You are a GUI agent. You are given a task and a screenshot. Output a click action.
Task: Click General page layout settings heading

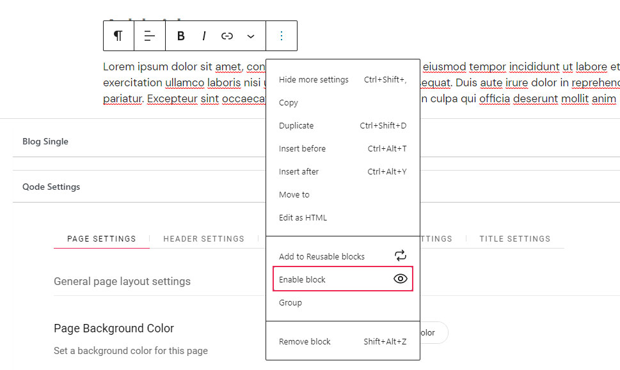pos(122,282)
